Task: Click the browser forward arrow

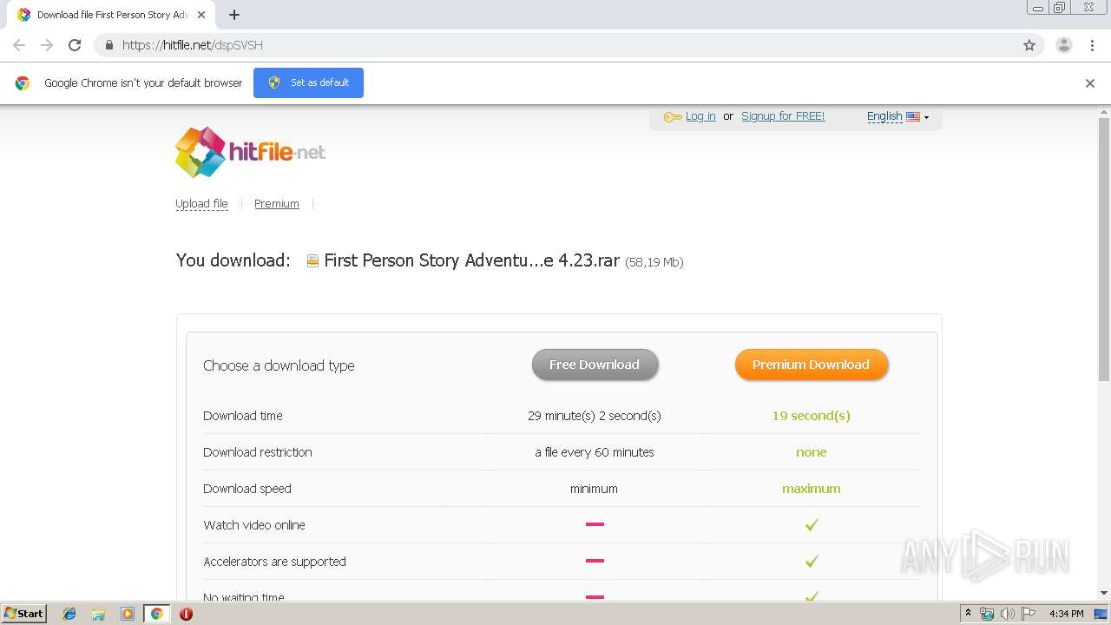Action: coord(47,45)
